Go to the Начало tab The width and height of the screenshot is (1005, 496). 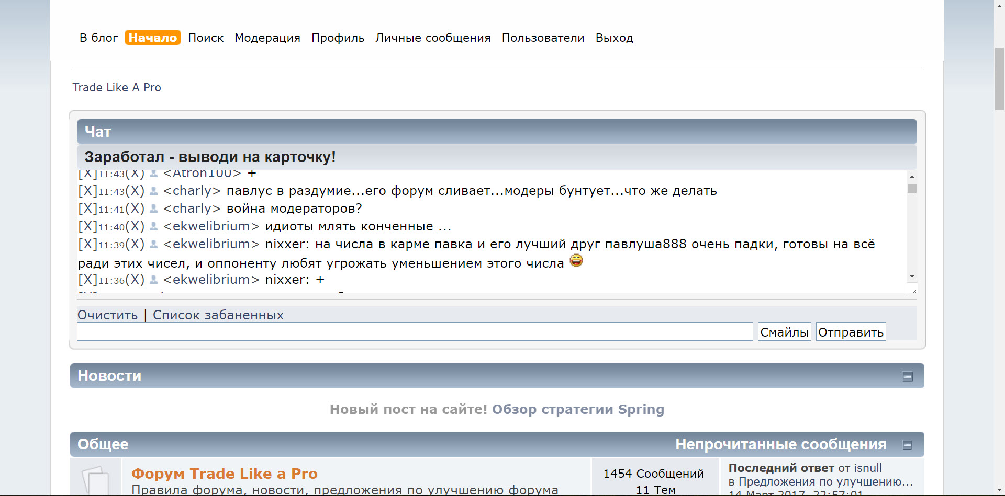pos(153,38)
